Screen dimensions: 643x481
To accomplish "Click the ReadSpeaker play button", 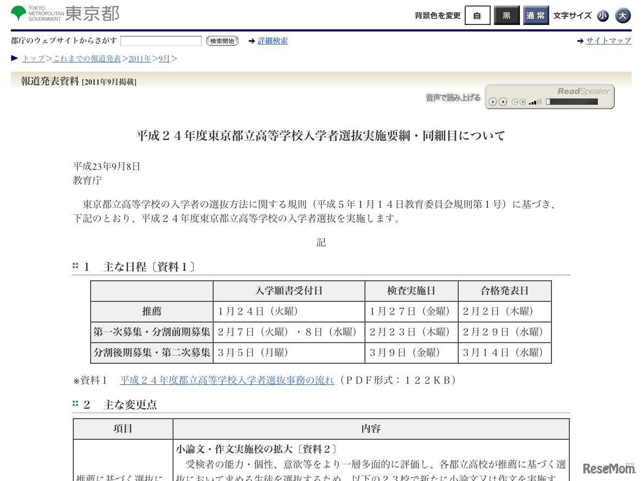I will pyautogui.click(x=493, y=102).
